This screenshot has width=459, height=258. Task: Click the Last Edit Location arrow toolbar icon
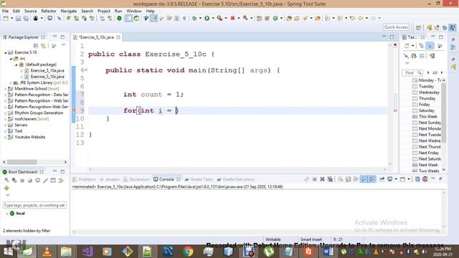click(x=352, y=19)
